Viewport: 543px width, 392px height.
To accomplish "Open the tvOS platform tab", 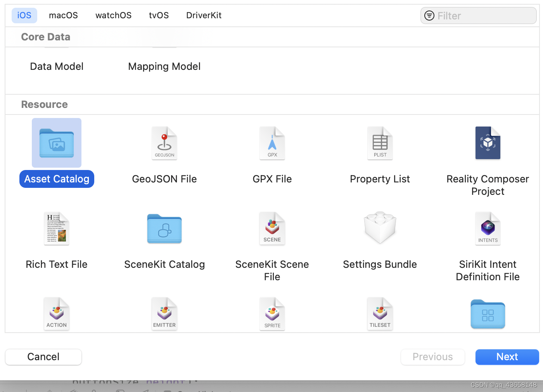I will click(159, 16).
